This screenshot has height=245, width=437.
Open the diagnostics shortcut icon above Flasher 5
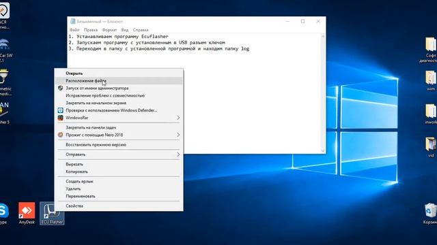(5, 82)
